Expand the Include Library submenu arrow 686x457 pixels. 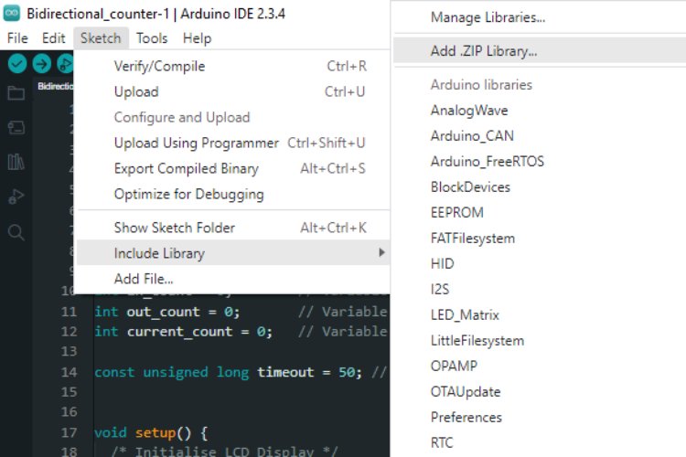coord(381,252)
